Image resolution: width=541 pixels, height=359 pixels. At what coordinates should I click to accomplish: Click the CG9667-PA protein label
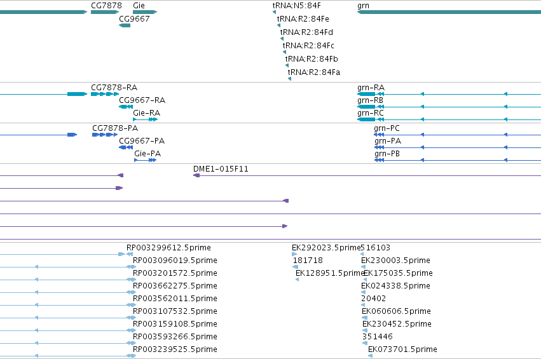[142, 141]
